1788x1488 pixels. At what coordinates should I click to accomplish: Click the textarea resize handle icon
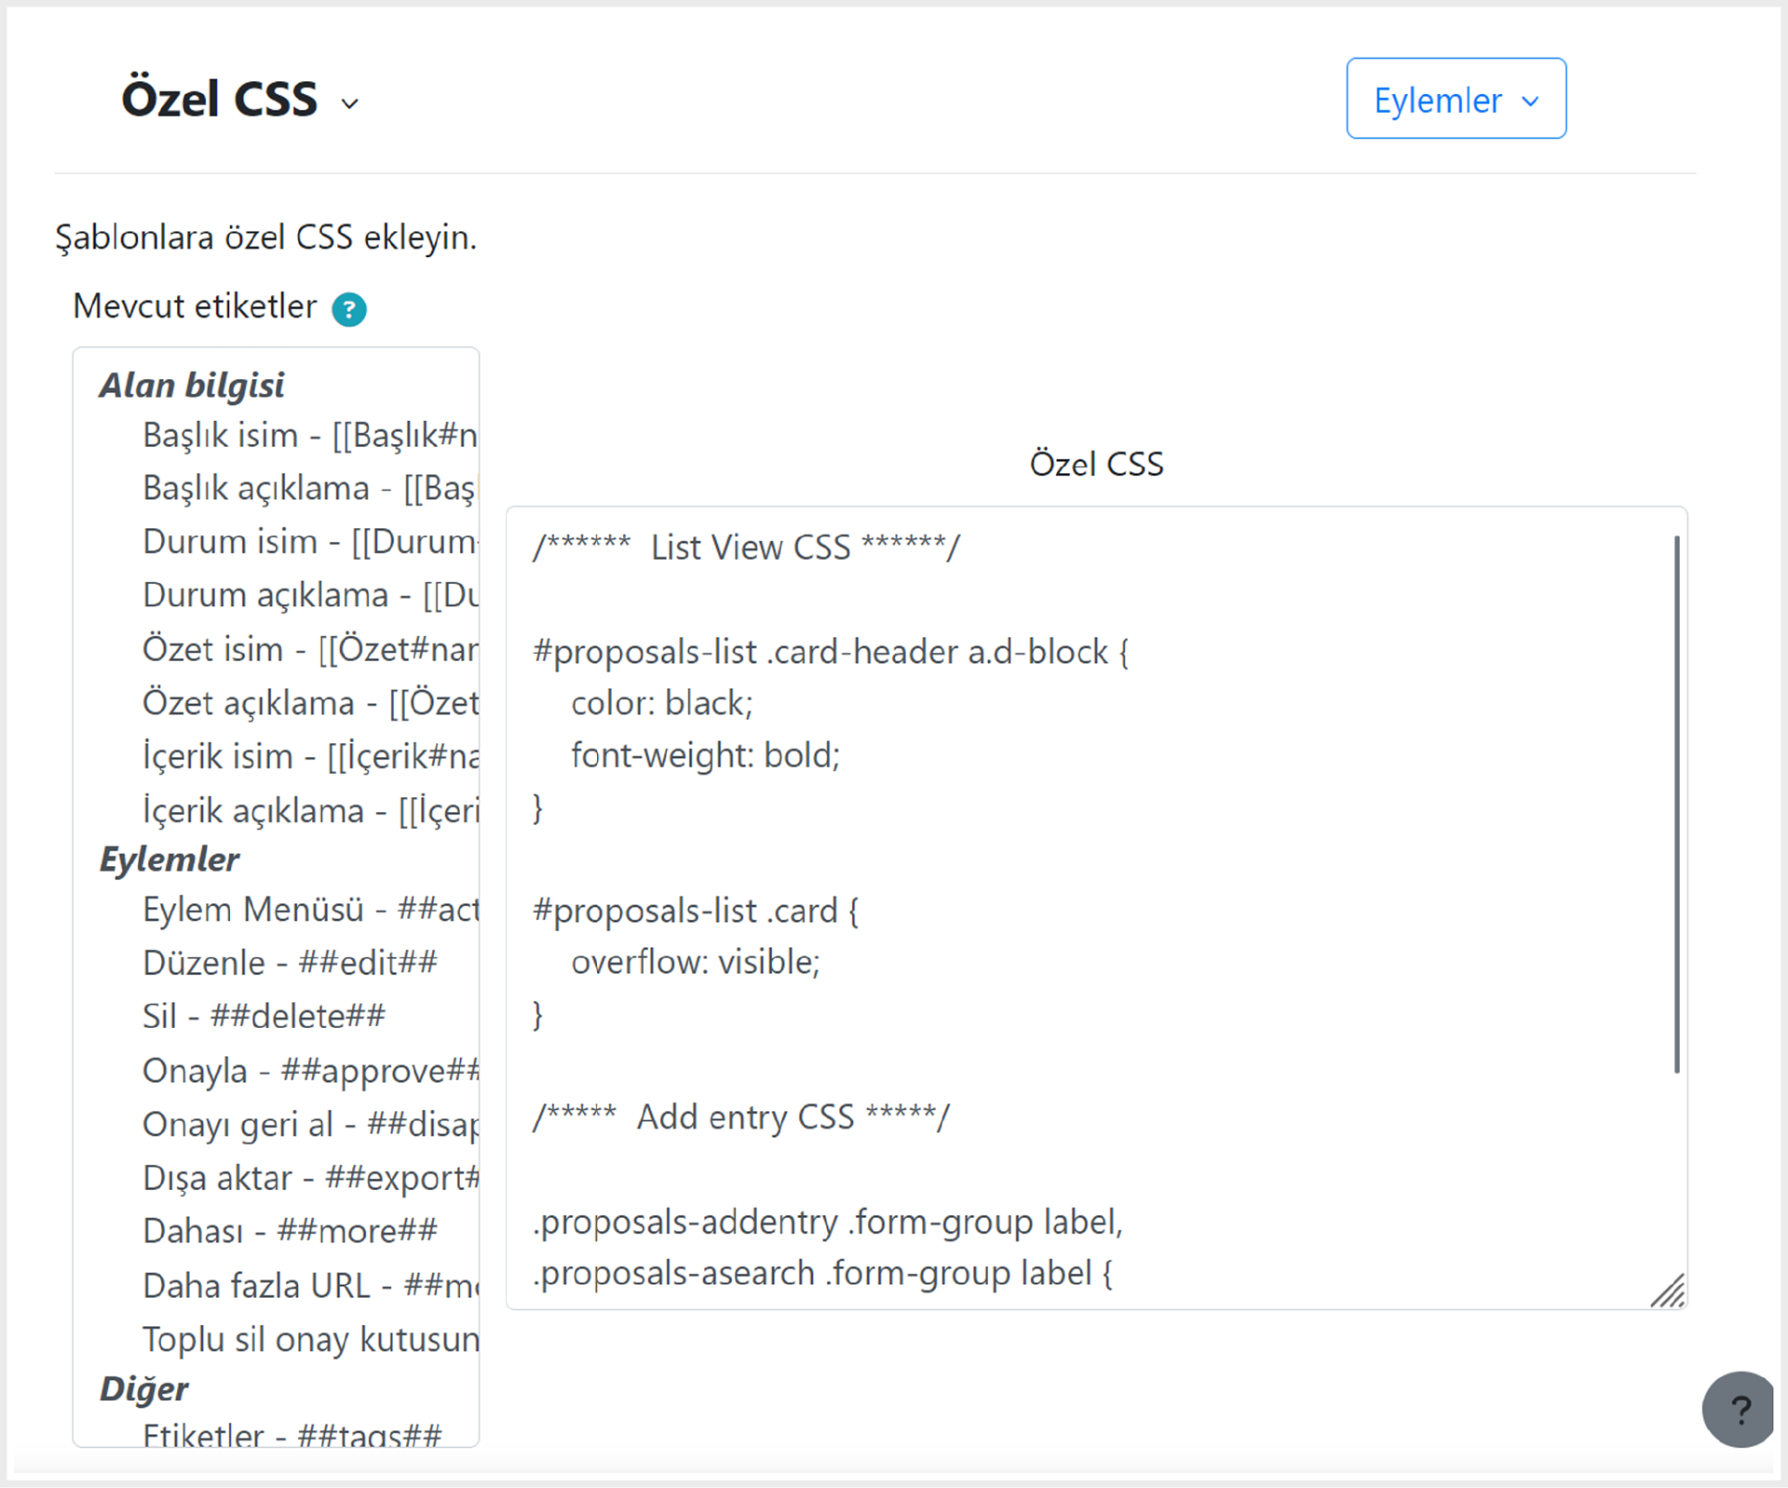1668,1291
